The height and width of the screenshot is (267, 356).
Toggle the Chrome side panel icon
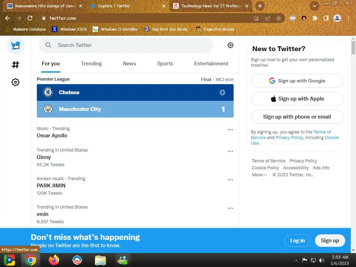pyautogui.click(x=326, y=18)
